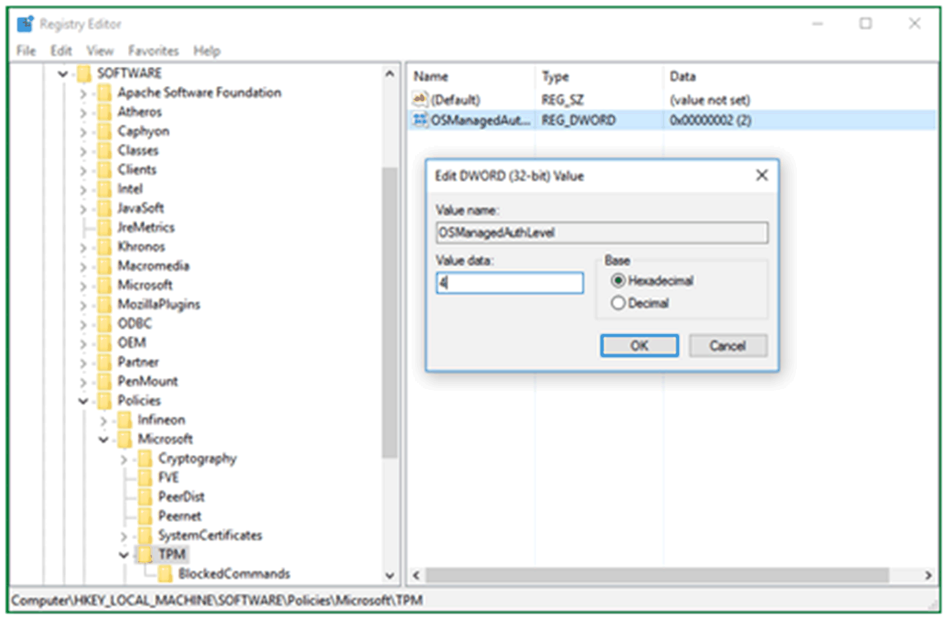Collapse the Policies tree node

(83, 401)
